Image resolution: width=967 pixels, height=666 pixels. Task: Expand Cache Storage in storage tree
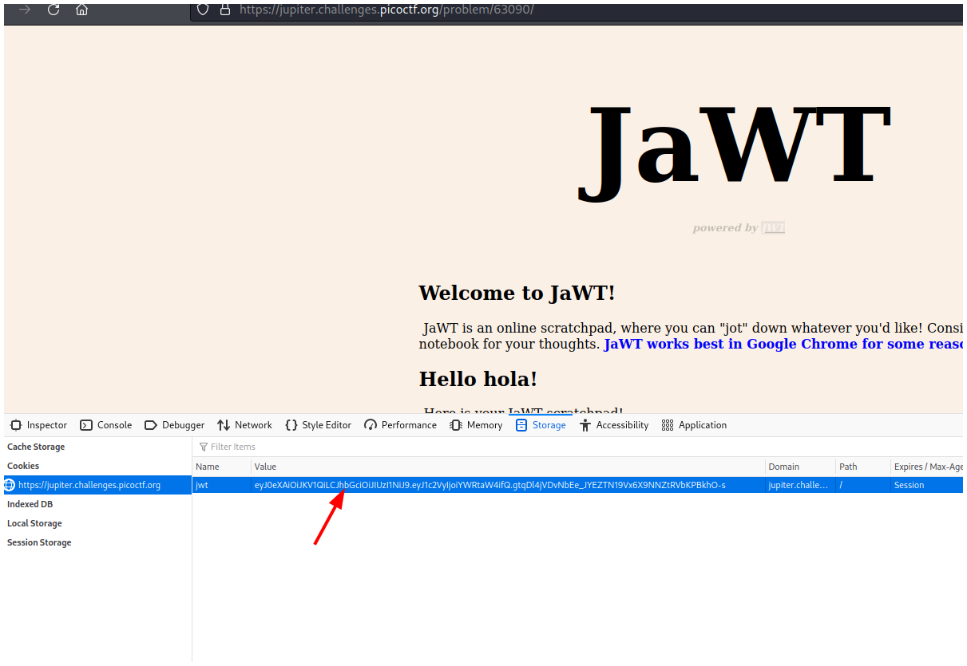pos(36,447)
